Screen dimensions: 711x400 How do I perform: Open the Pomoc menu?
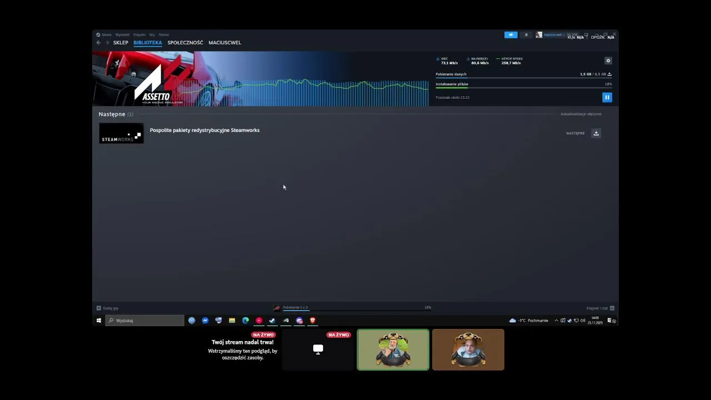click(x=164, y=34)
